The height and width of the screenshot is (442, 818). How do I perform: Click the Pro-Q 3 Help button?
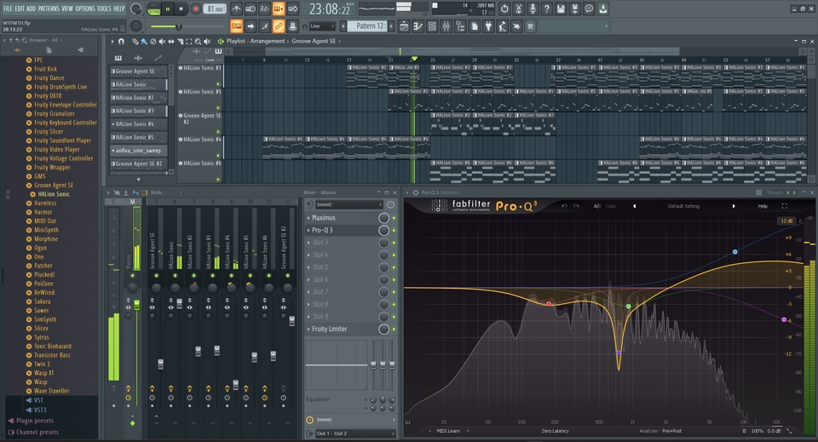point(763,206)
